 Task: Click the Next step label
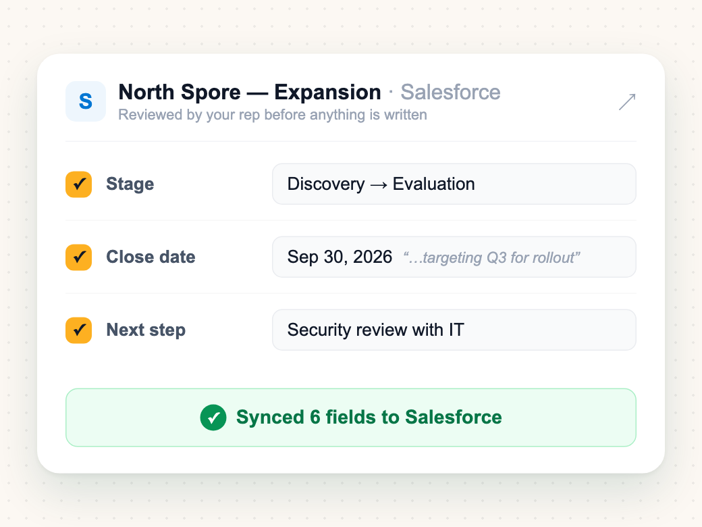click(x=146, y=330)
